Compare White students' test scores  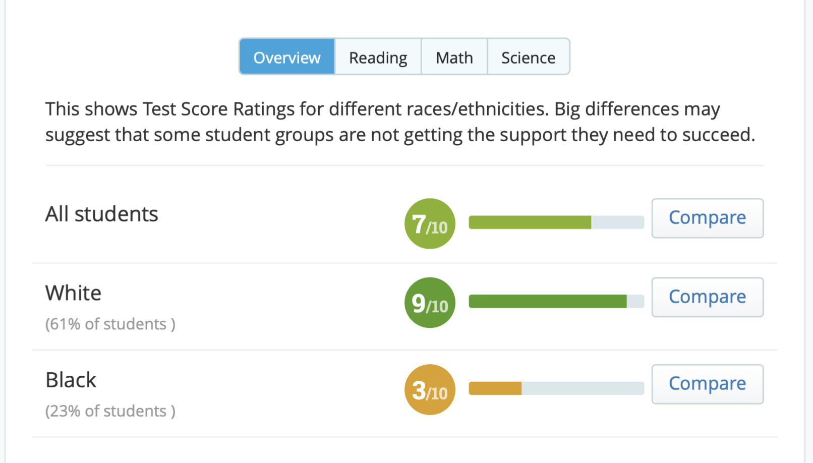(708, 297)
